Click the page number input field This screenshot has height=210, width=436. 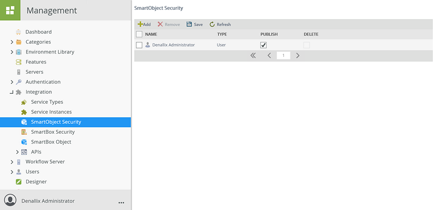(283, 56)
